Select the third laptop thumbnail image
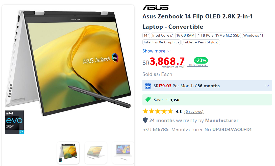Screen dimensions: 275x166 pyautogui.click(x=123, y=153)
